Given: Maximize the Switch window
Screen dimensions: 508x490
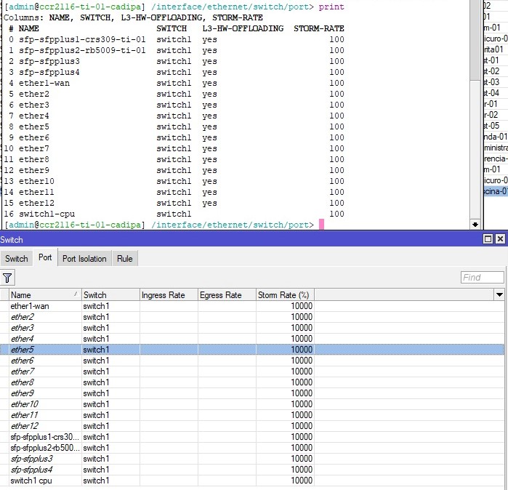Looking at the screenshot, I should coord(488,239).
